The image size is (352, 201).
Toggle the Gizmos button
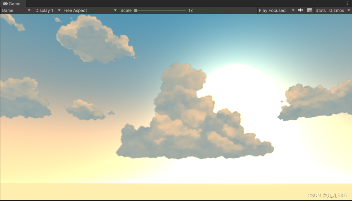[337, 10]
